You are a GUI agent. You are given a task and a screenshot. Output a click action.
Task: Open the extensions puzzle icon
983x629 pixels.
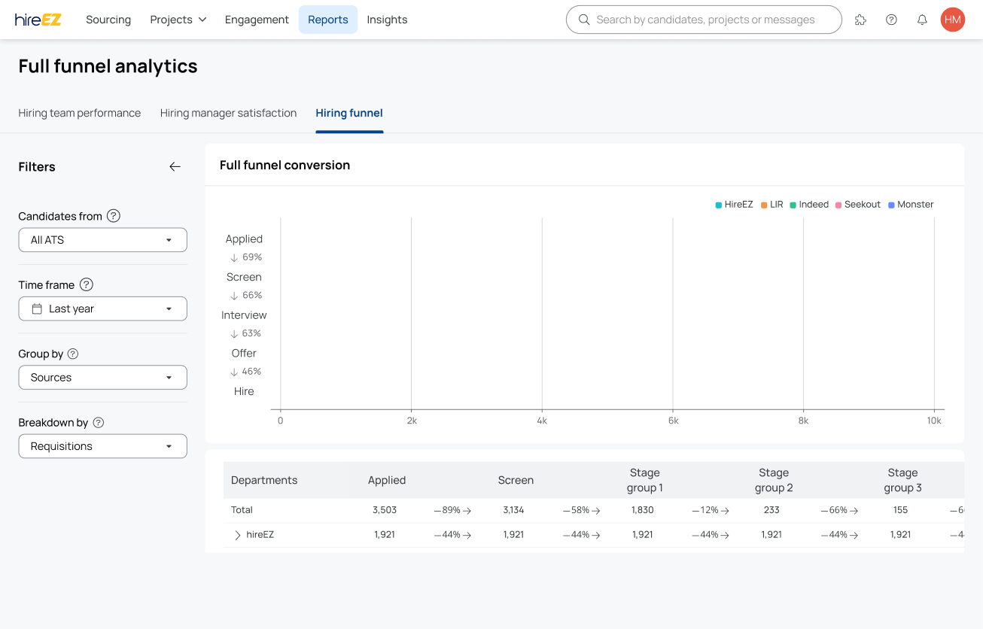tap(860, 20)
